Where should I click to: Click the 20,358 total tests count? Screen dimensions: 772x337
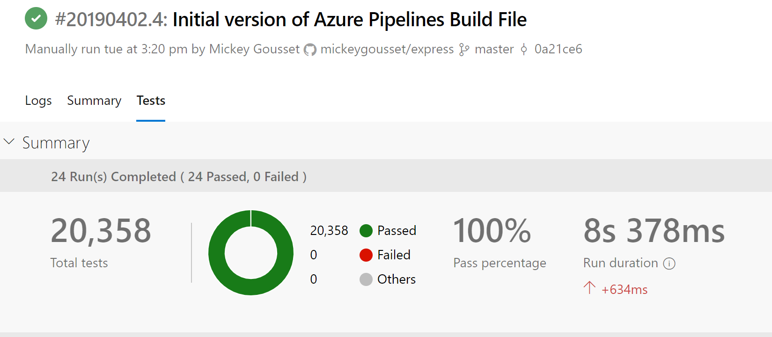101,231
